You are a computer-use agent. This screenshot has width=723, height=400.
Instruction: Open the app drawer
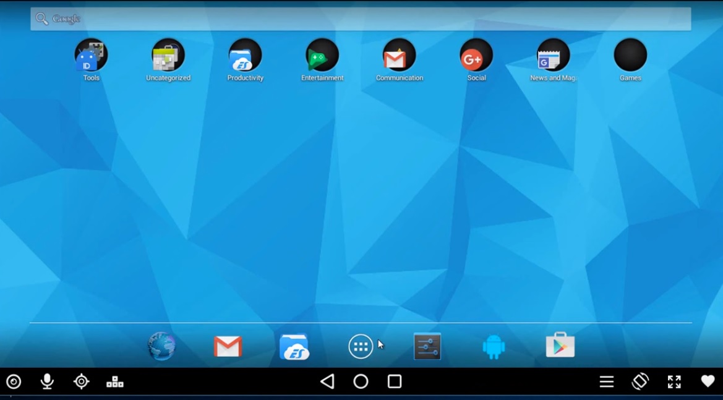[x=361, y=347]
